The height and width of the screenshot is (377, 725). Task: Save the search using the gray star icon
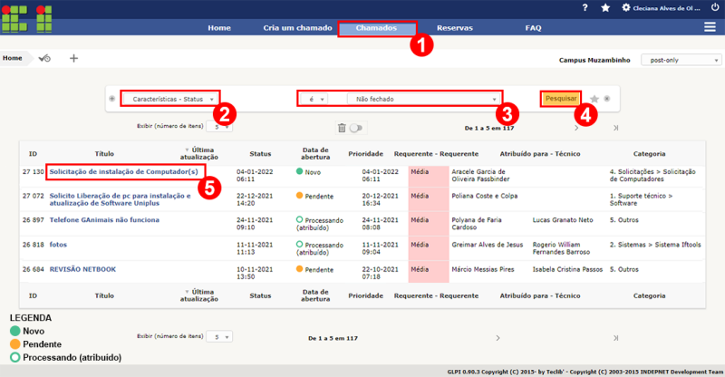pyautogui.click(x=594, y=99)
